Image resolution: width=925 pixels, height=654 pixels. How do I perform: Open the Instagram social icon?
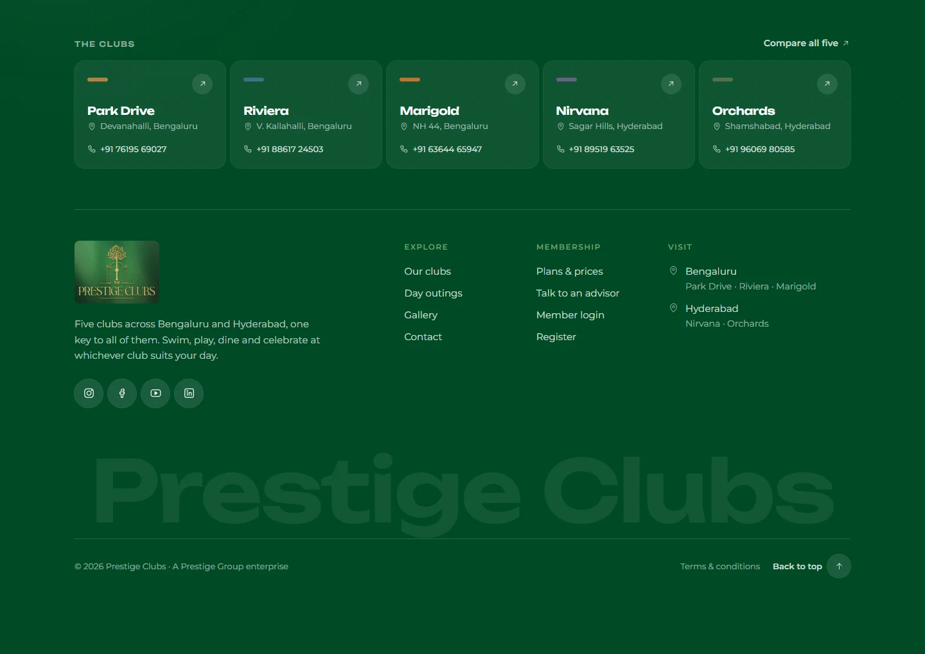tap(89, 393)
